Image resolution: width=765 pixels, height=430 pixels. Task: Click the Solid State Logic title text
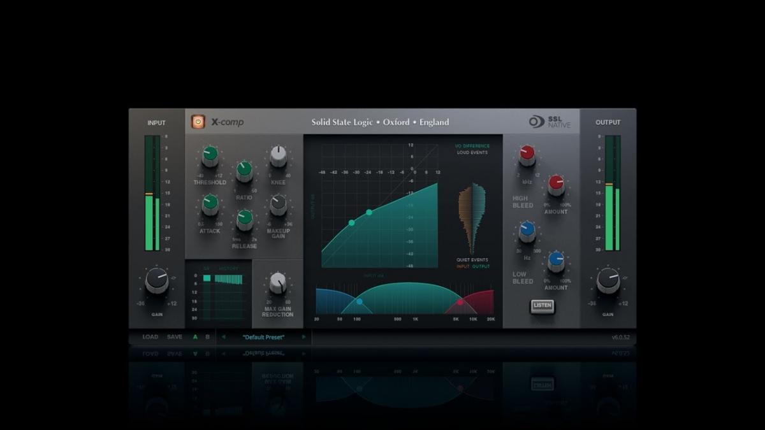coord(380,122)
